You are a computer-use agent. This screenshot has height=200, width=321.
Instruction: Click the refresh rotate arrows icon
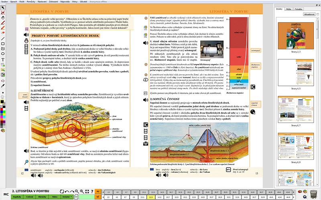coord(62,192)
